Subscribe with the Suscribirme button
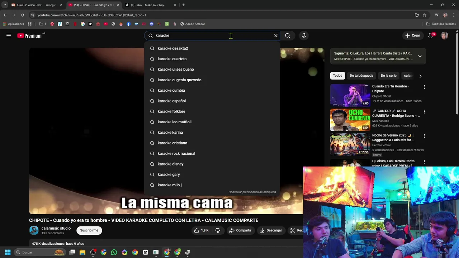This screenshot has height=258, width=459. pyautogui.click(x=89, y=230)
